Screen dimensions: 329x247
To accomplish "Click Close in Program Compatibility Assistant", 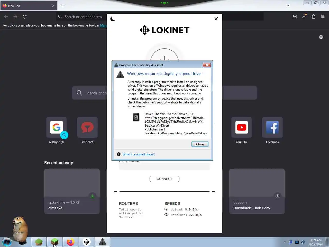I will pos(200,144).
